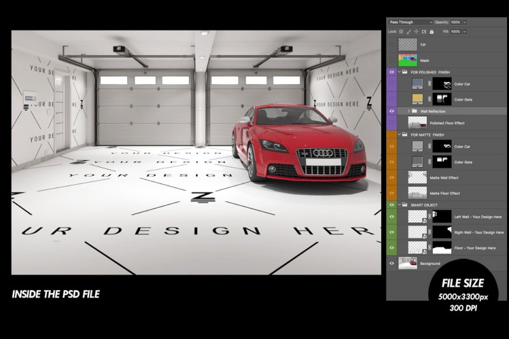This screenshot has width=509, height=339.
Task: Select the colorful Mask layer thumbnail
Action: point(408,60)
